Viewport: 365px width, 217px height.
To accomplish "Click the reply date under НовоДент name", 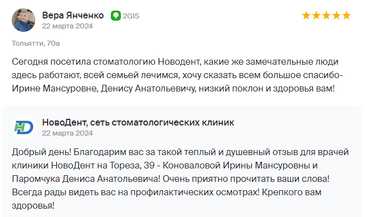I will (x=67, y=133).
